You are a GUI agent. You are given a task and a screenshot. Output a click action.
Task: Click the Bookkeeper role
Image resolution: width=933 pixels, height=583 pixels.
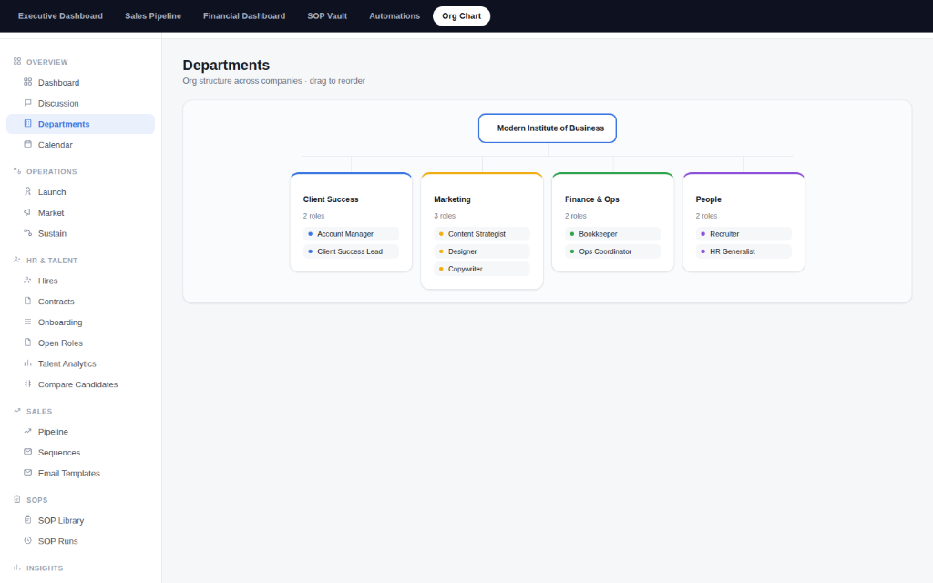(613, 234)
